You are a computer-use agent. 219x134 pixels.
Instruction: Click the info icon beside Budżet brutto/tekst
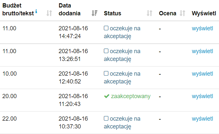(x=36, y=12)
